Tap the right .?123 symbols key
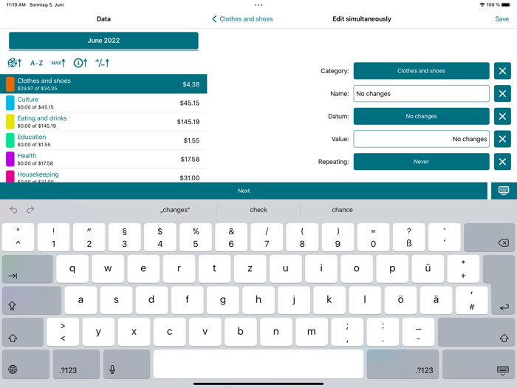Viewport: 517px width, 388px height. [403, 364]
